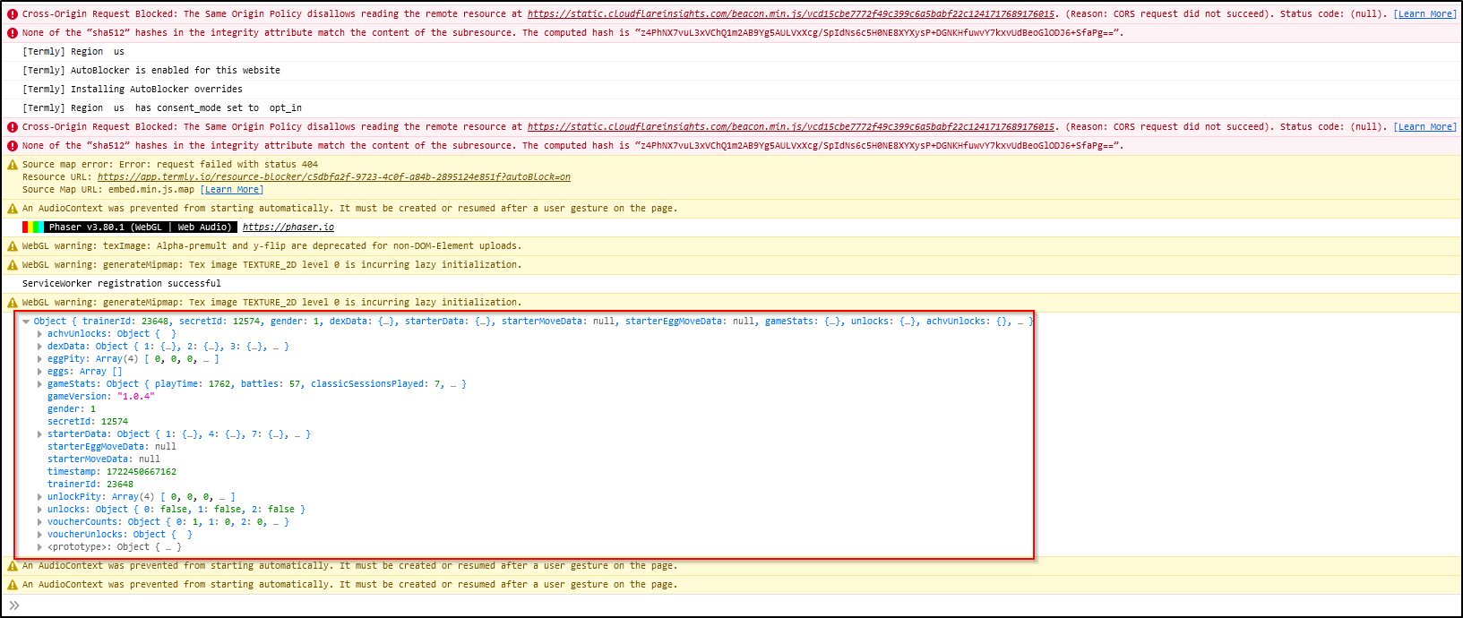Click the warning icon on the Alpha-premult WebGL warning

pyautogui.click(x=13, y=246)
